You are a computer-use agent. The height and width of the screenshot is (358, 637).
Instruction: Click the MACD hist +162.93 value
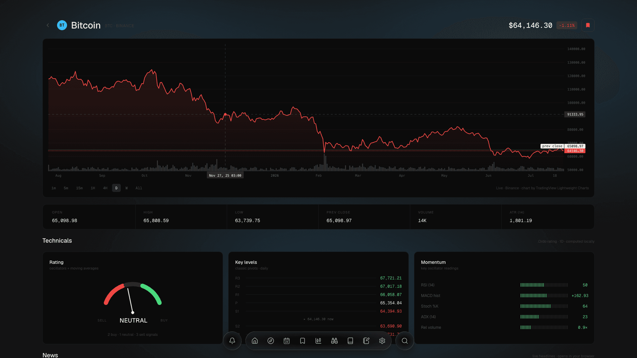pyautogui.click(x=580, y=296)
